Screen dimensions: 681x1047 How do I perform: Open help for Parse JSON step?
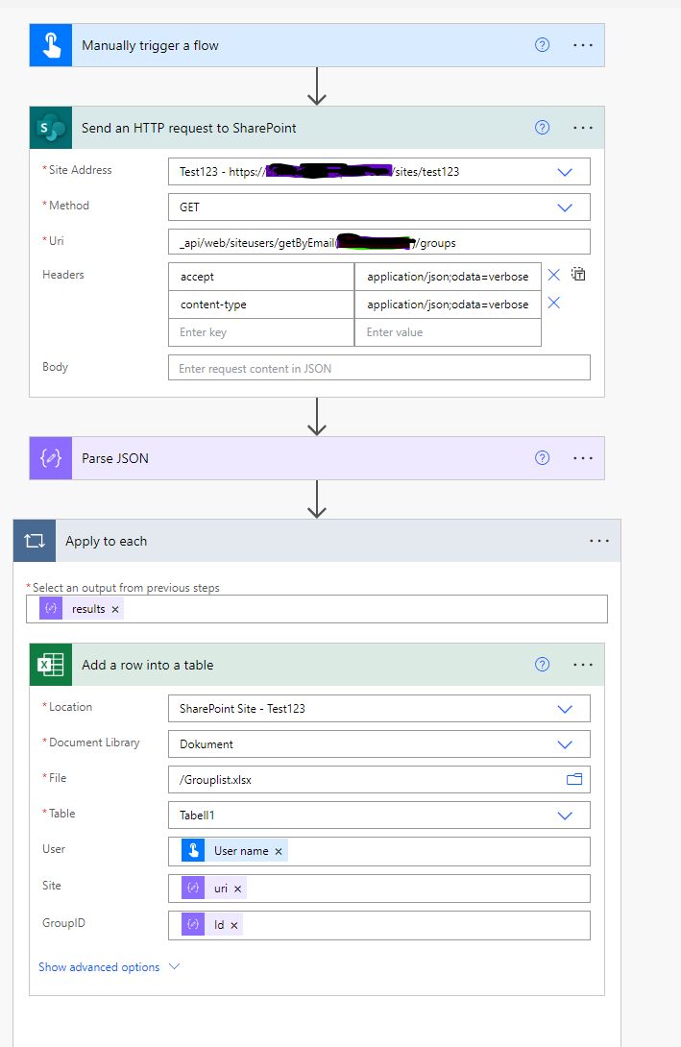coord(542,457)
